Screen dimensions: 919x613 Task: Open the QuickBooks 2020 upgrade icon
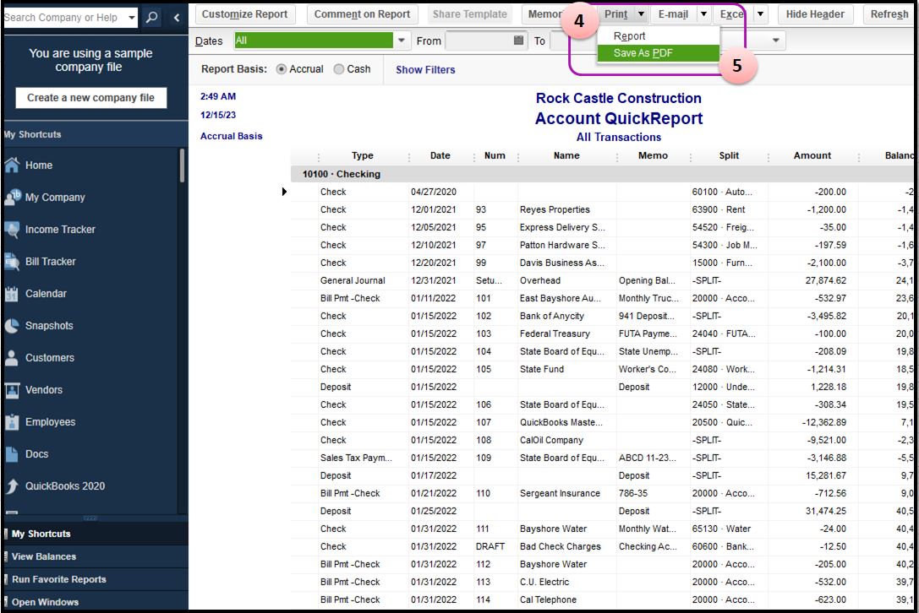[12, 486]
